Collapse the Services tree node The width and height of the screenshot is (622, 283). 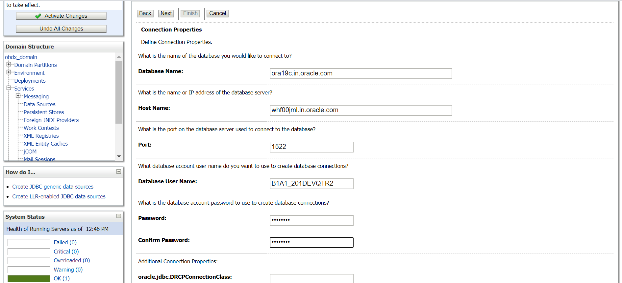(x=9, y=88)
